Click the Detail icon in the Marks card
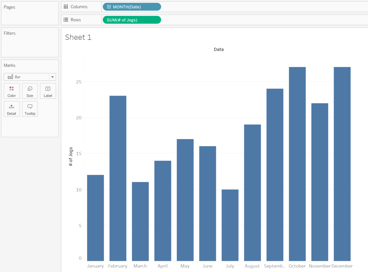The image size is (368, 272). 12,109
